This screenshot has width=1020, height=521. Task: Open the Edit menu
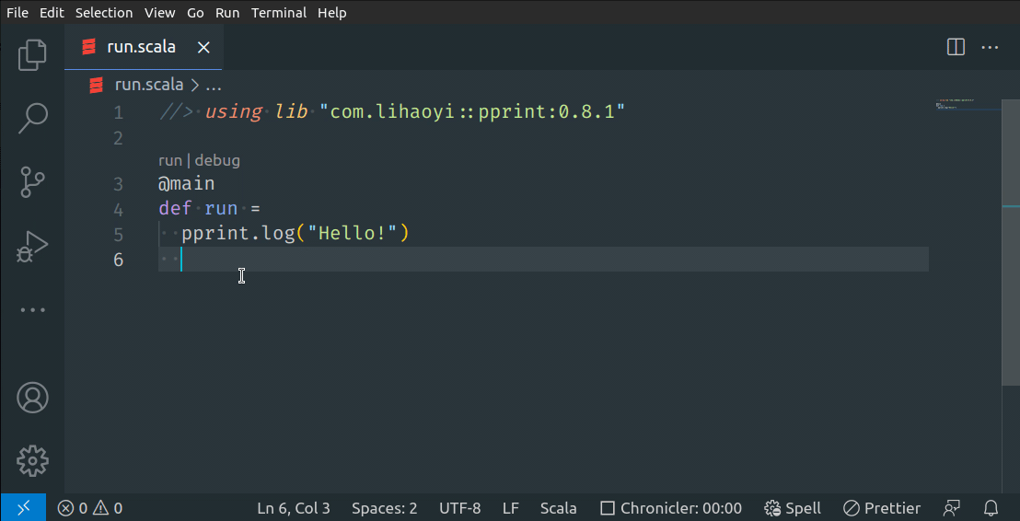click(x=52, y=12)
